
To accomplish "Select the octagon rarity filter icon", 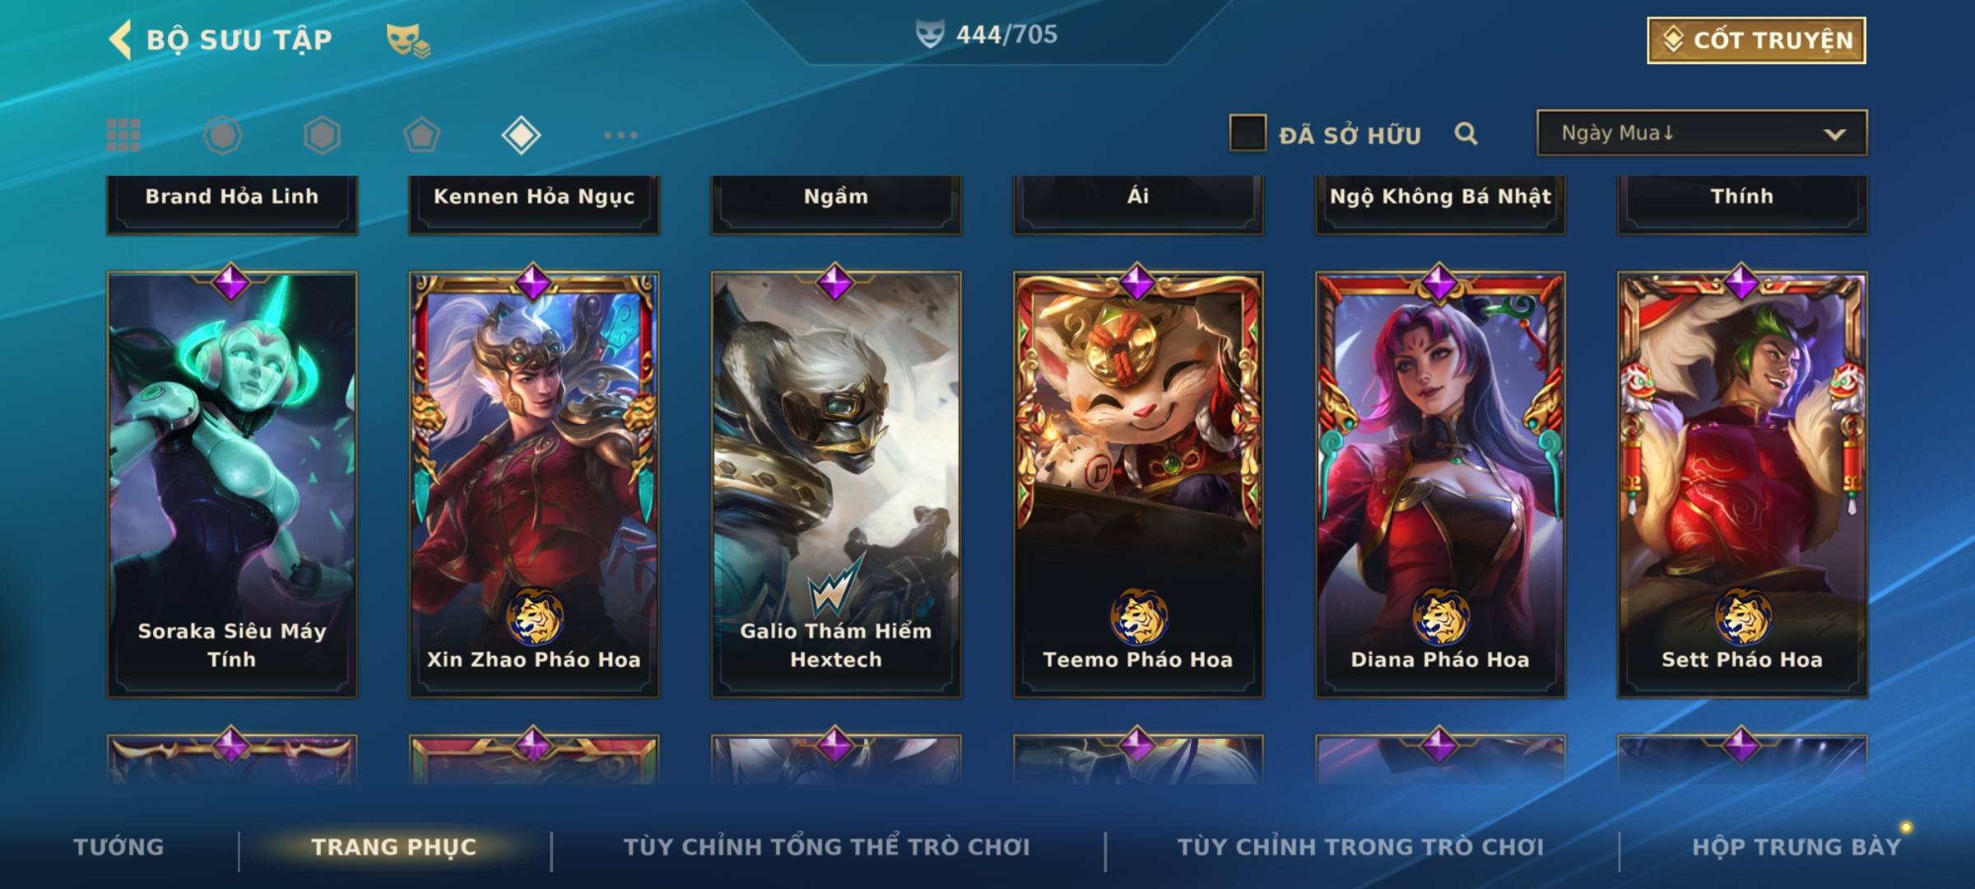I will (223, 135).
